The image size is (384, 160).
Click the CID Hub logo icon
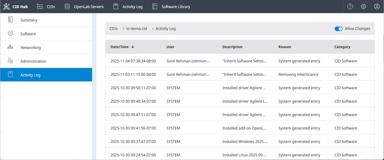(7, 6)
